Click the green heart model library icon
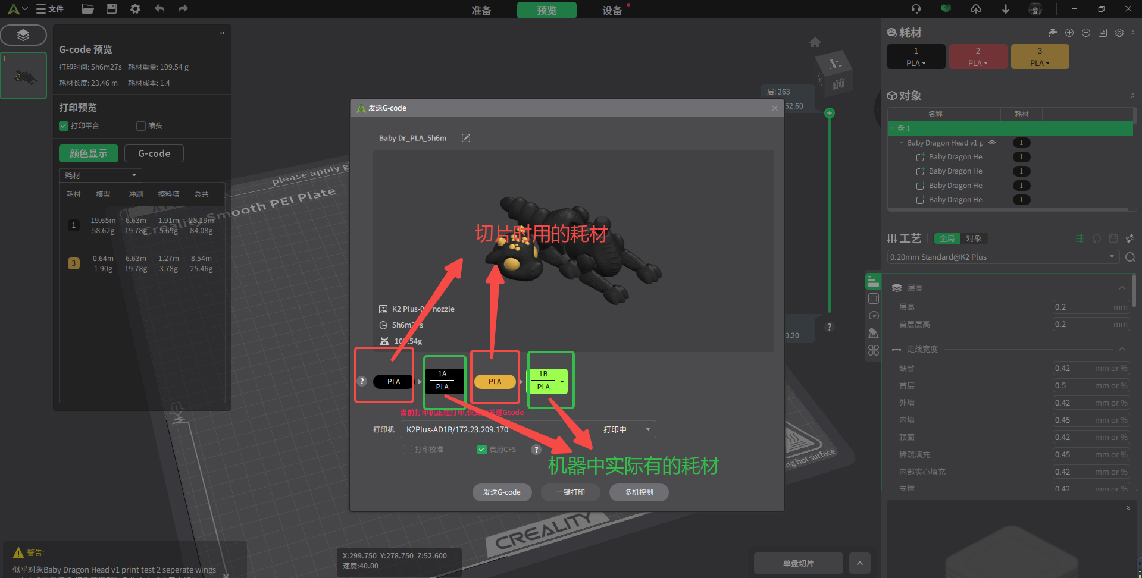The height and width of the screenshot is (578, 1142). [946, 9]
